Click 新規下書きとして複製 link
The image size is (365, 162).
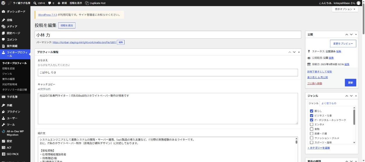pos(319,72)
